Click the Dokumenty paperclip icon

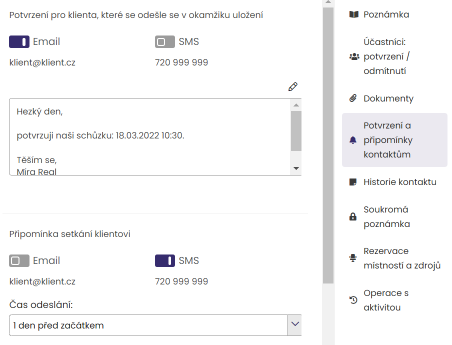pyautogui.click(x=353, y=98)
